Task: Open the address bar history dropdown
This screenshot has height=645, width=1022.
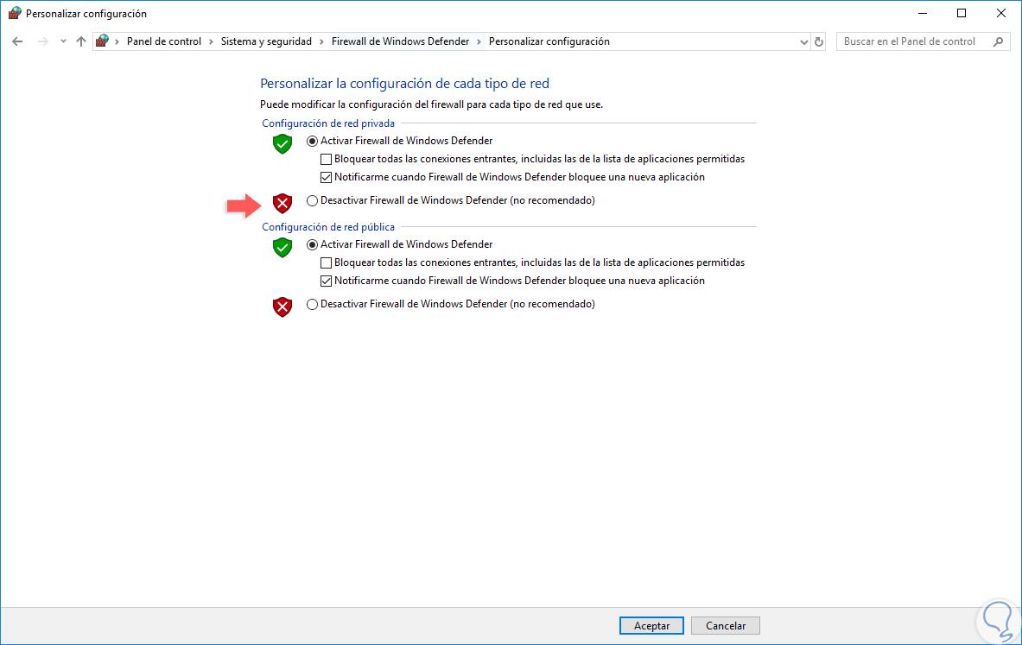Action: [803, 41]
